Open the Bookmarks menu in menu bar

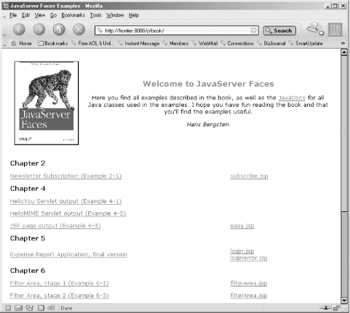73,15
